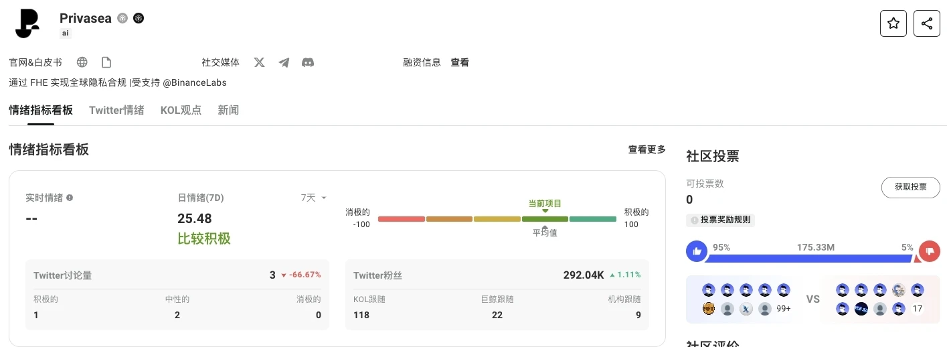Open the X (Twitter) social link

tap(260, 62)
